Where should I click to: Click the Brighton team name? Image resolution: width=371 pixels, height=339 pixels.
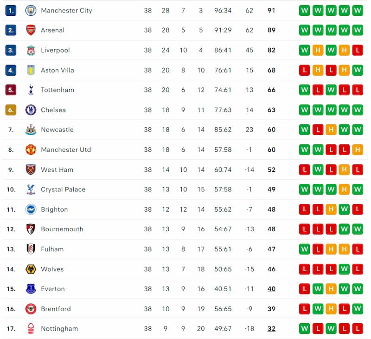tap(54, 209)
